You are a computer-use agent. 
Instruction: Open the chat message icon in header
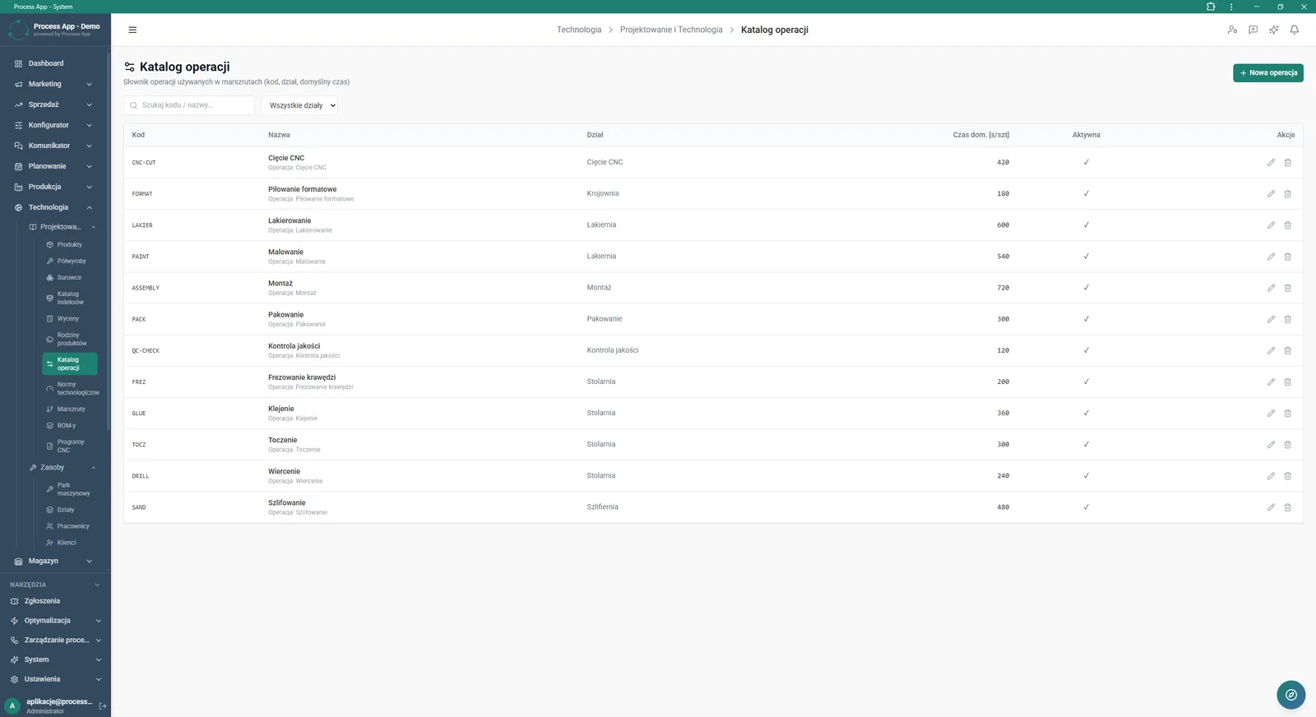tap(1253, 30)
